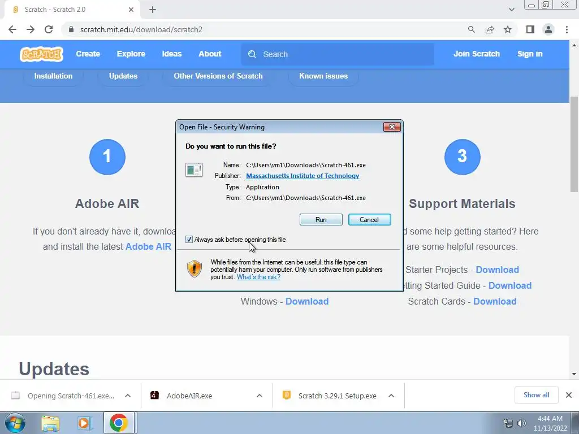
Task: Click the Scratch search input field
Action: pyautogui.click(x=338, y=54)
